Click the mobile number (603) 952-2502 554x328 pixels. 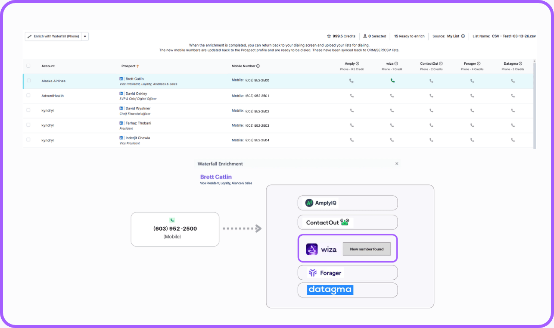pos(257,111)
